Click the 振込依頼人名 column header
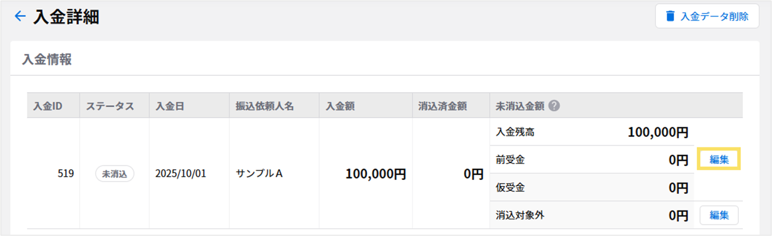The image size is (772, 236). [265, 106]
